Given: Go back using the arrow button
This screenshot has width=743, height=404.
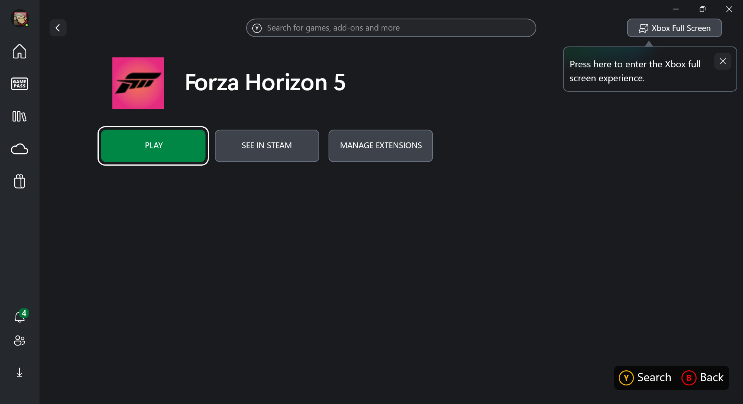Looking at the screenshot, I should point(58,28).
